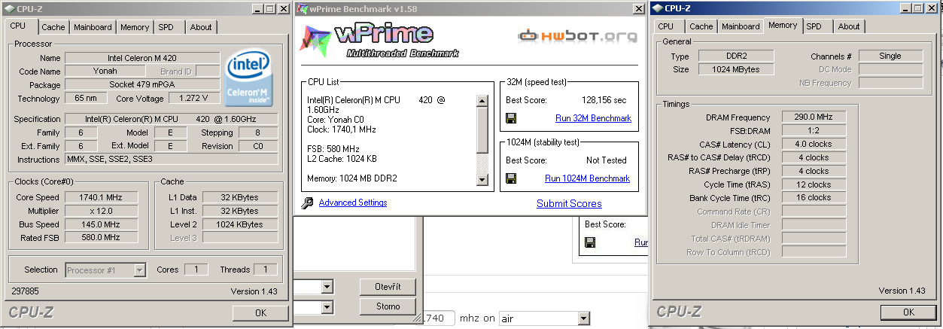Click OK in the left CPU-Z window
The image size is (943, 329).
[x=260, y=312]
